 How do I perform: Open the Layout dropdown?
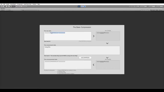(x=160, y=6)
